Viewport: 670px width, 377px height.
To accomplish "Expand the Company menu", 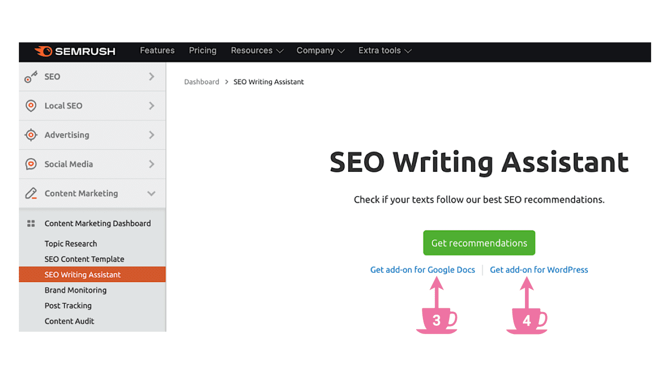I will tap(320, 50).
